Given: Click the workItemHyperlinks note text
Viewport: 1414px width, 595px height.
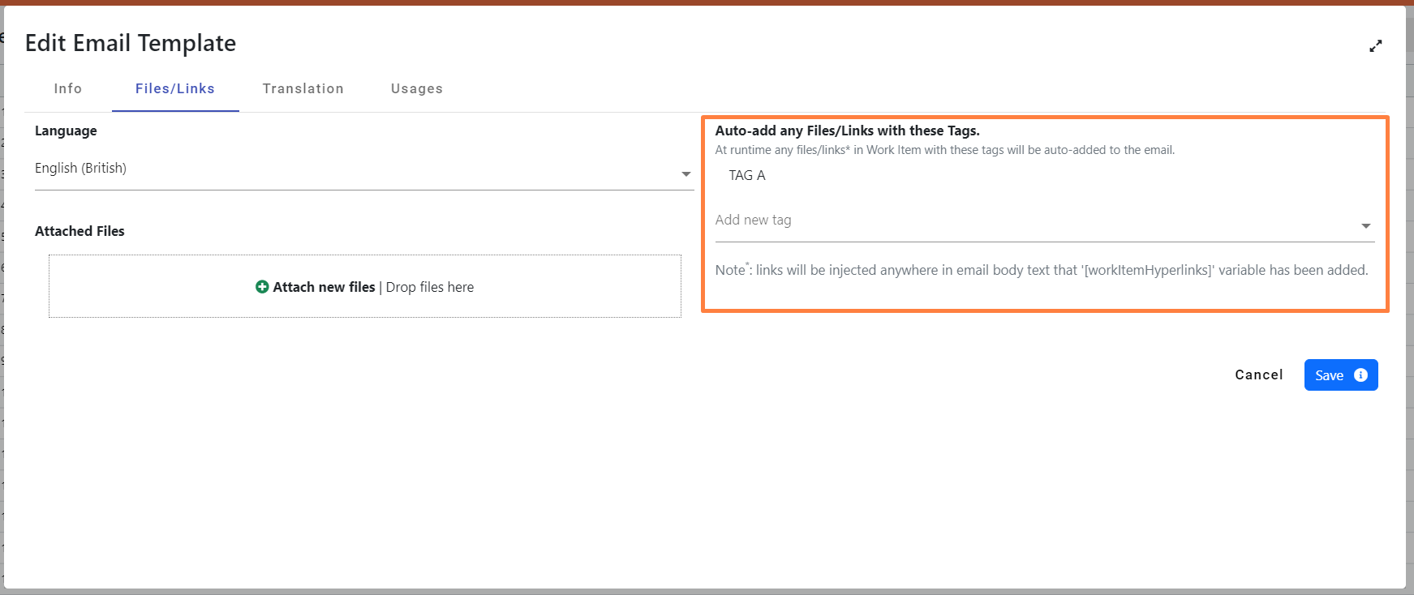Looking at the screenshot, I should 1041,270.
